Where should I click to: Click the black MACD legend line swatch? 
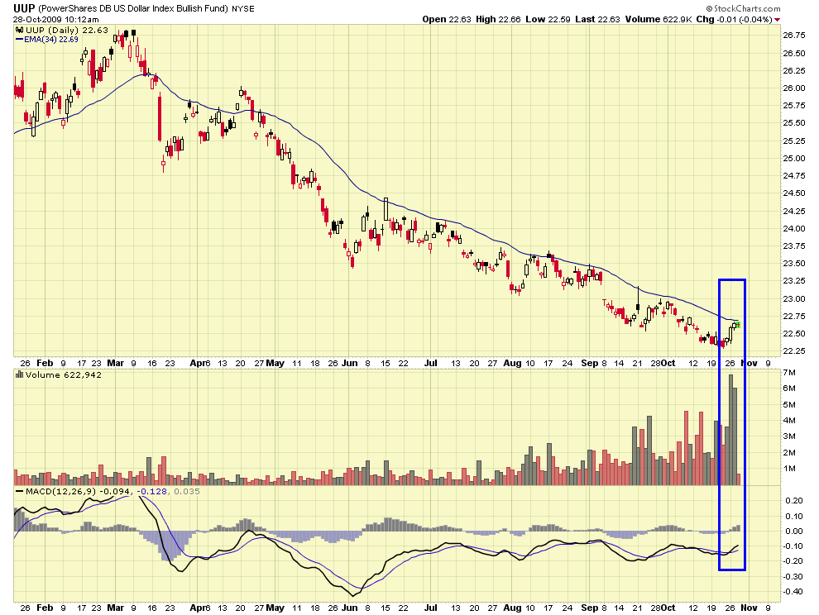coord(19,491)
